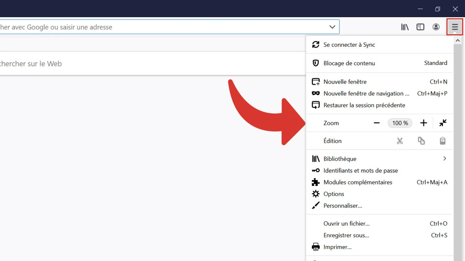Open the address bar dropdown arrow

(332, 27)
